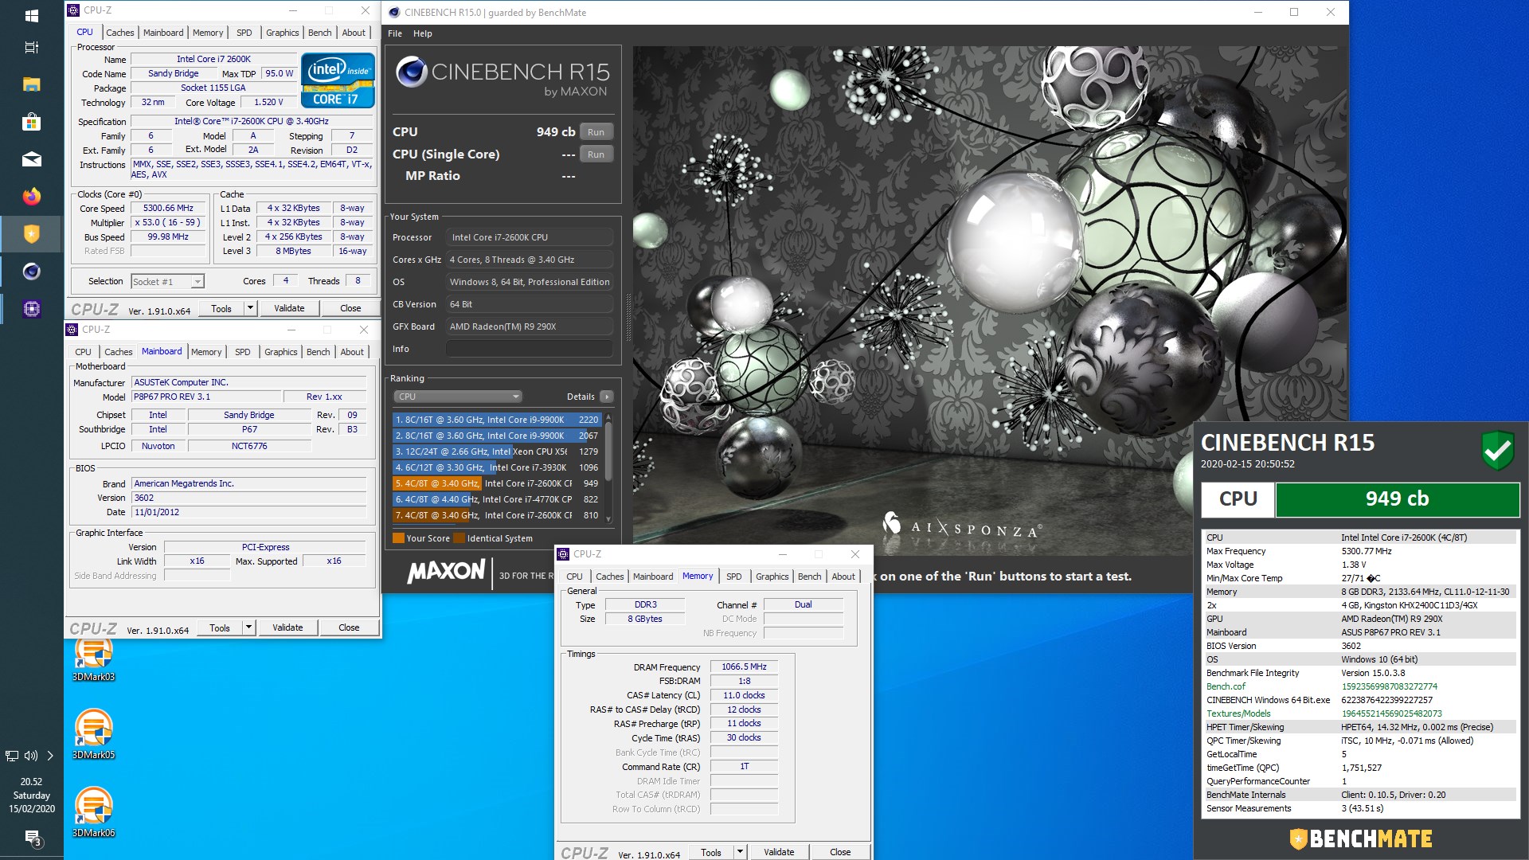The height and width of the screenshot is (860, 1529).
Task: Open the Socket #1 selection dropdown
Action: pyautogui.click(x=167, y=281)
